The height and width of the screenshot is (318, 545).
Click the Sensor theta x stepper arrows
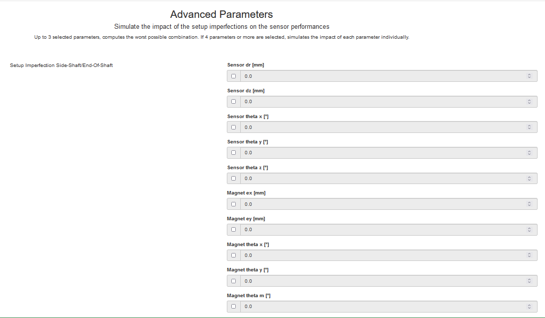click(x=529, y=127)
